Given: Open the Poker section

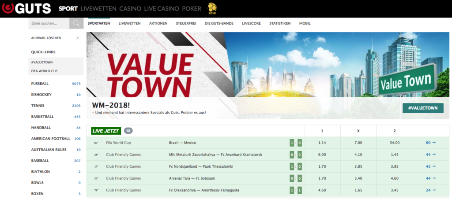Looking at the screenshot, I should (192, 9).
